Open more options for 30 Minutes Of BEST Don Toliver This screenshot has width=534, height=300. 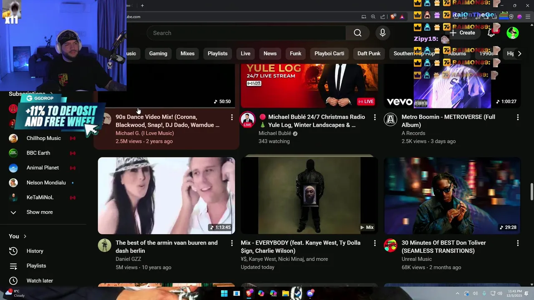[518, 243]
